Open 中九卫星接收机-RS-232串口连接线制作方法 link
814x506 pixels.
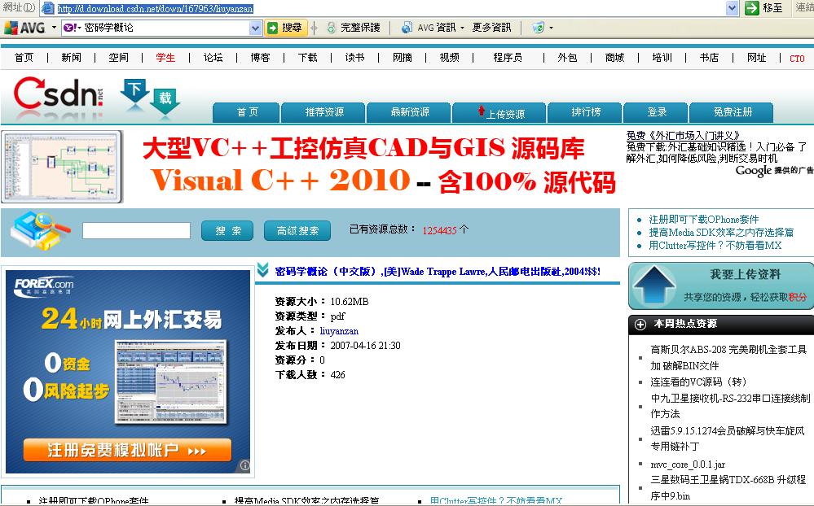coord(730,406)
